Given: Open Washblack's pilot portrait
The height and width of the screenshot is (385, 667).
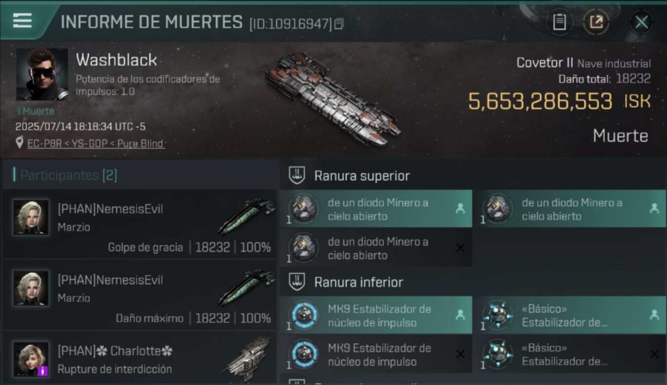Looking at the screenshot, I should 42,74.
